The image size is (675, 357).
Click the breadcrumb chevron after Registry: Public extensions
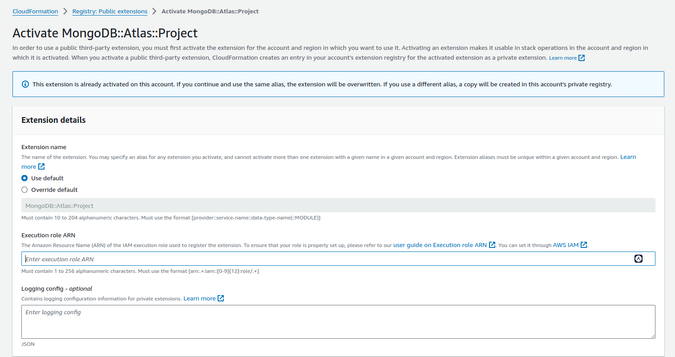[x=154, y=11]
